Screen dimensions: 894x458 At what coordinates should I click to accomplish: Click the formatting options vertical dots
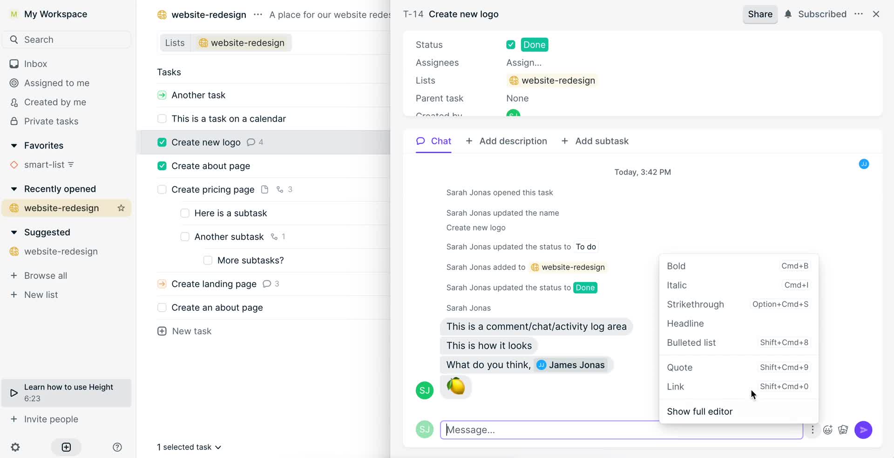coord(813,430)
